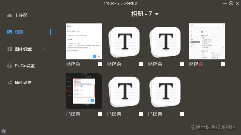The width and height of the screenshot is (241, 135).
Task: Open the settings window screenshot thumbnail
Action: click(207, 41)
